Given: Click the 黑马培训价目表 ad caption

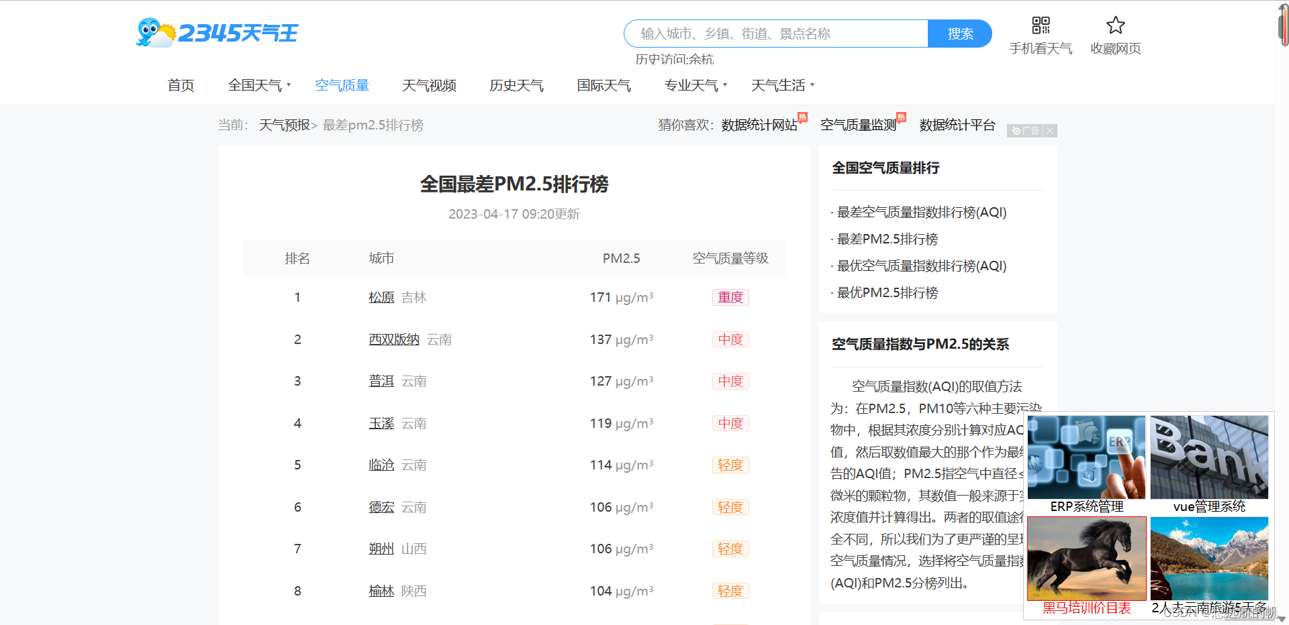Looking at the screenshot, I should 1086,608.
